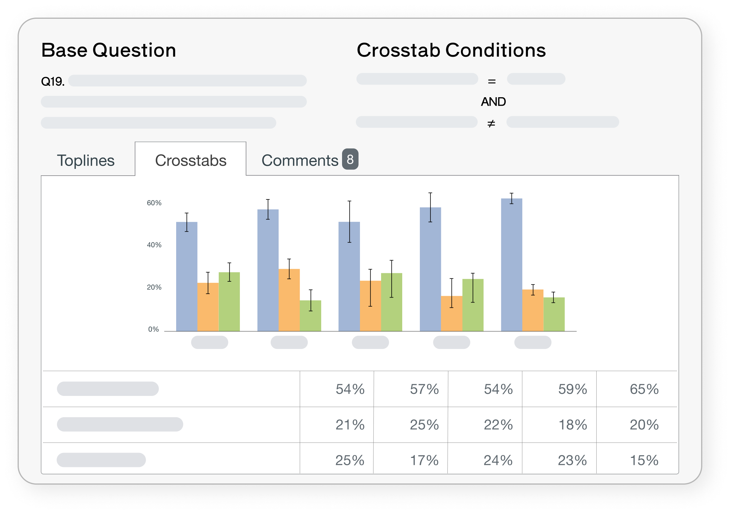Screen dimensions: 734x514
Task: Open the Comments tab
Action: pyautogui.click(x=299, y=160)
